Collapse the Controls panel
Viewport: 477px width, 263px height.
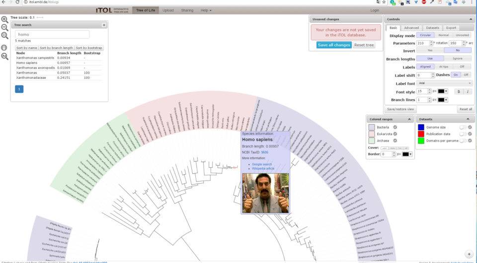(470, 19)
